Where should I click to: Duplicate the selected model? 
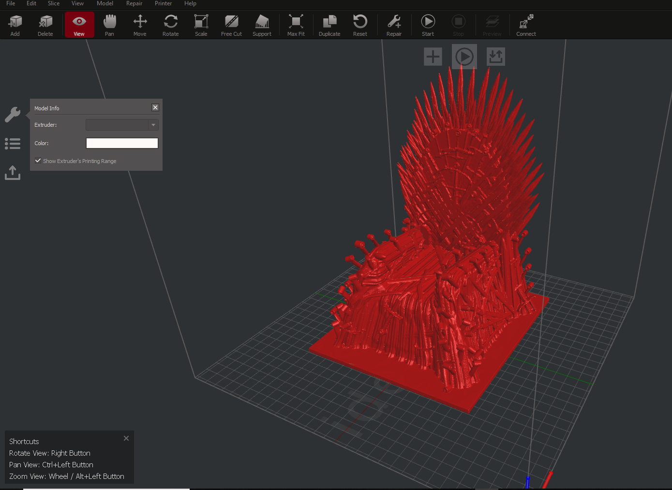329,22
